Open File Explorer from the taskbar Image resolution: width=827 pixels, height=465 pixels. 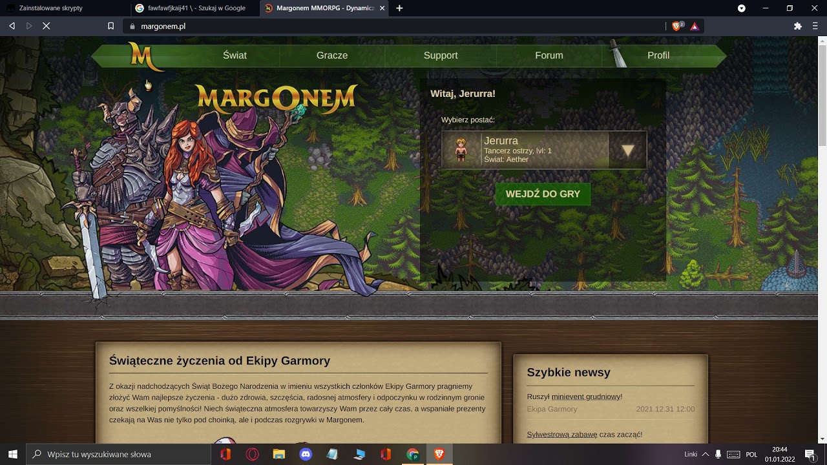pos(278,454)
